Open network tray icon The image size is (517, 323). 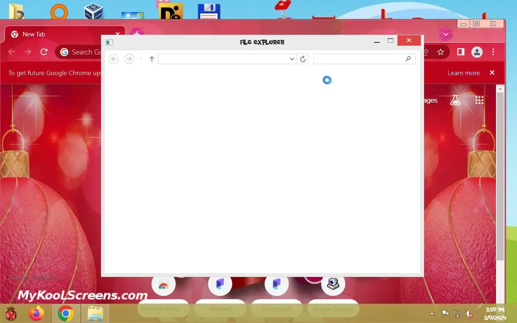click(457, 313)
